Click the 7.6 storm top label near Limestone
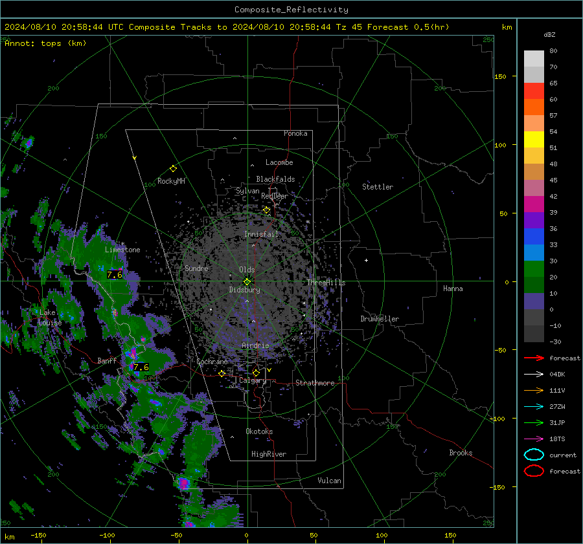This screenshot has height=544, width=583. 115,275
